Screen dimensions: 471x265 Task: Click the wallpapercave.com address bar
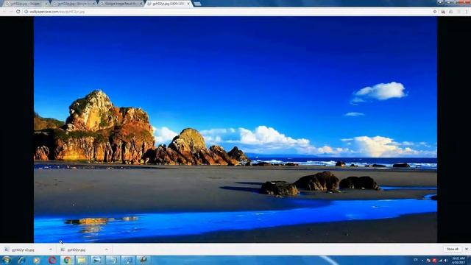coord(228,12)
